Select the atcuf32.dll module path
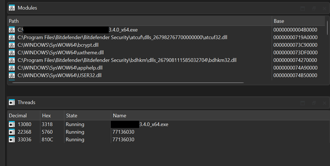 (122, 37)
